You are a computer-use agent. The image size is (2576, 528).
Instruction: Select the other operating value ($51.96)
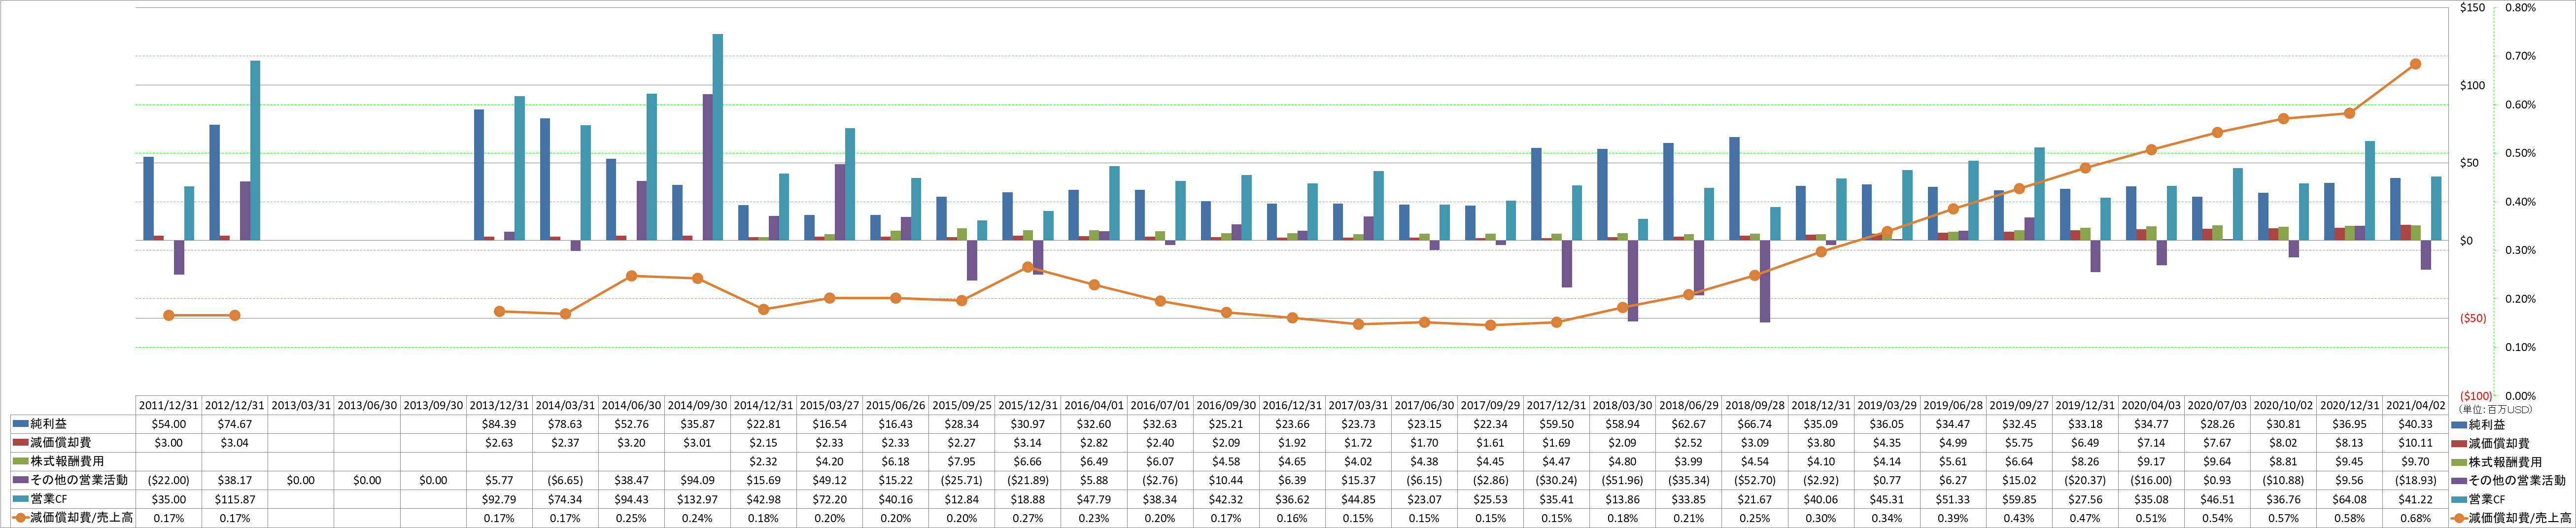(1622, 480)
